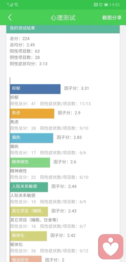Tap the 总分：224 score line
Viewport: 126px width, 262px height.
(20, 39)
